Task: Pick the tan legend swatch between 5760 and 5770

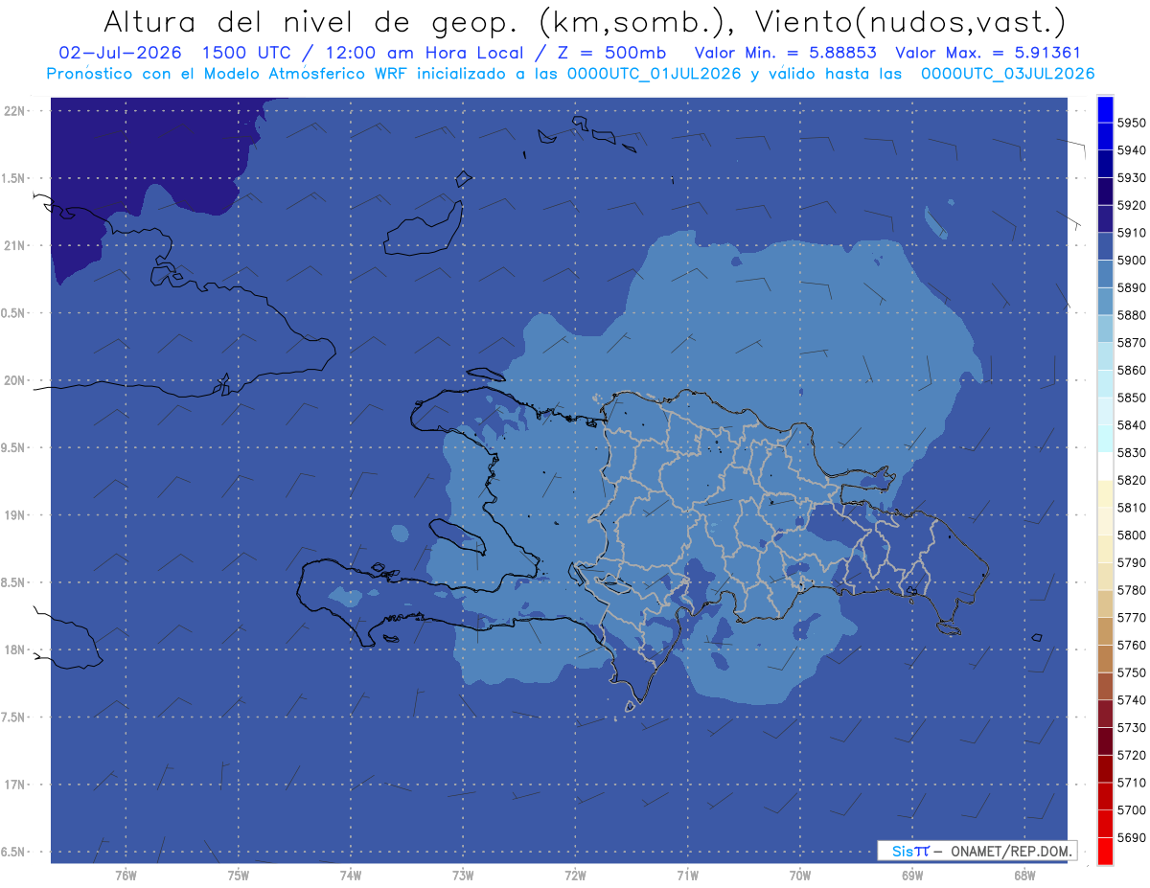Action: pyautogui.click(x=1105, y=631)
